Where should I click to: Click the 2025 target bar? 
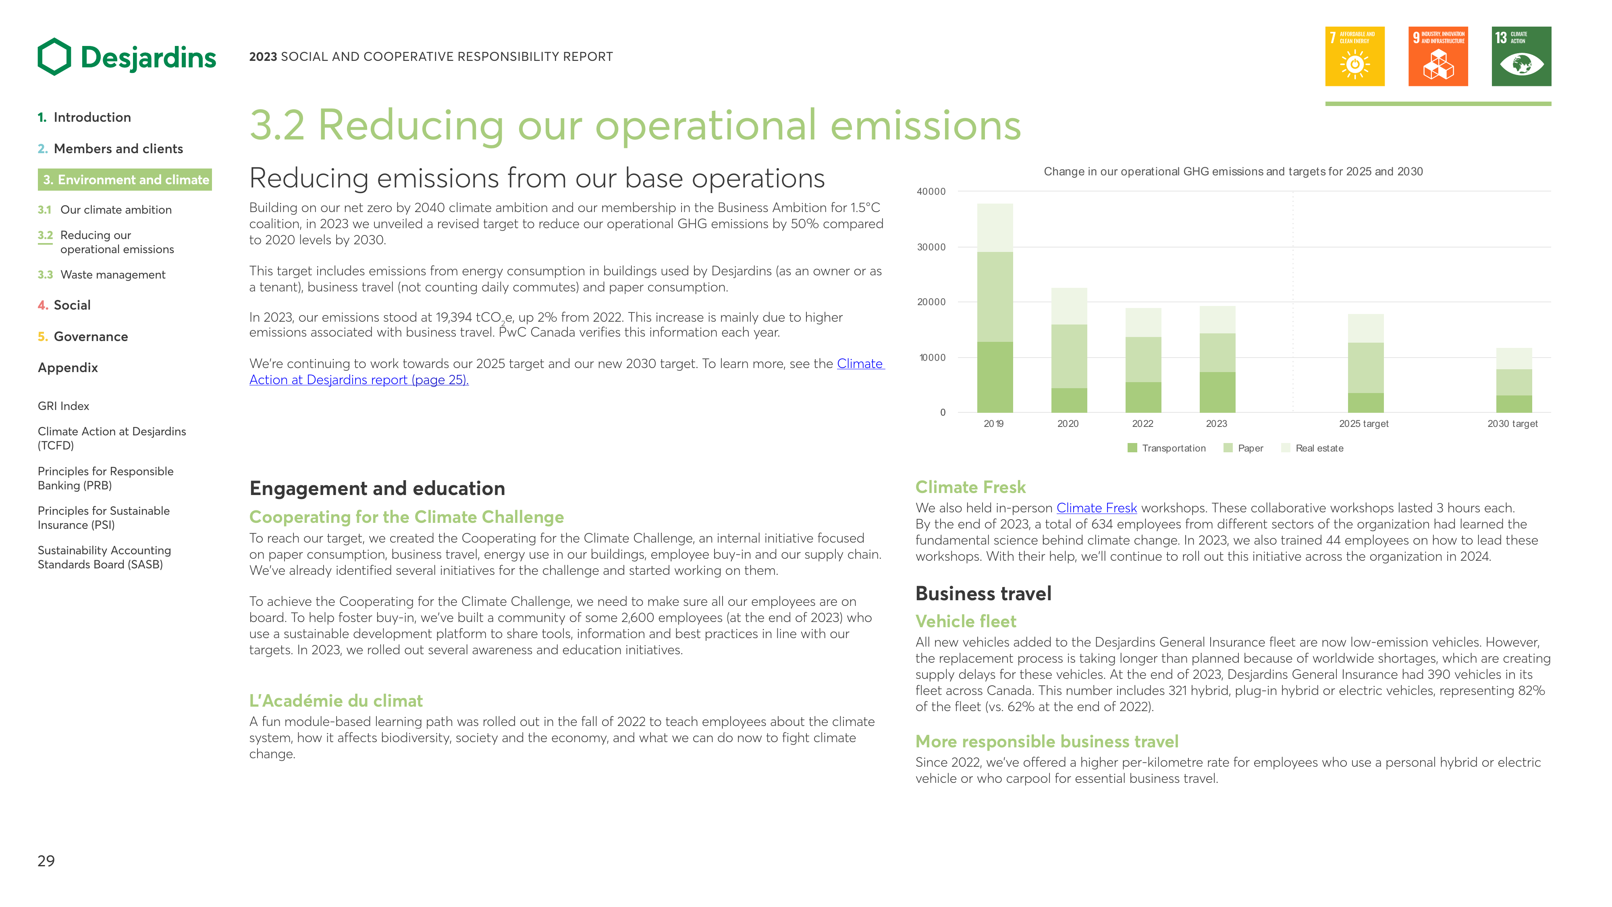click(1365, 363)
